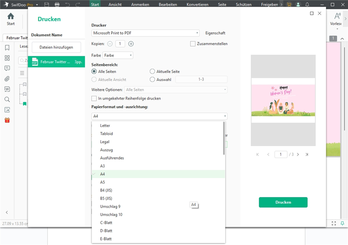This screenshot has height=245, width=348.
Task: Expand the Vorlesen dropdown arrow
Action: coord(337,29)
